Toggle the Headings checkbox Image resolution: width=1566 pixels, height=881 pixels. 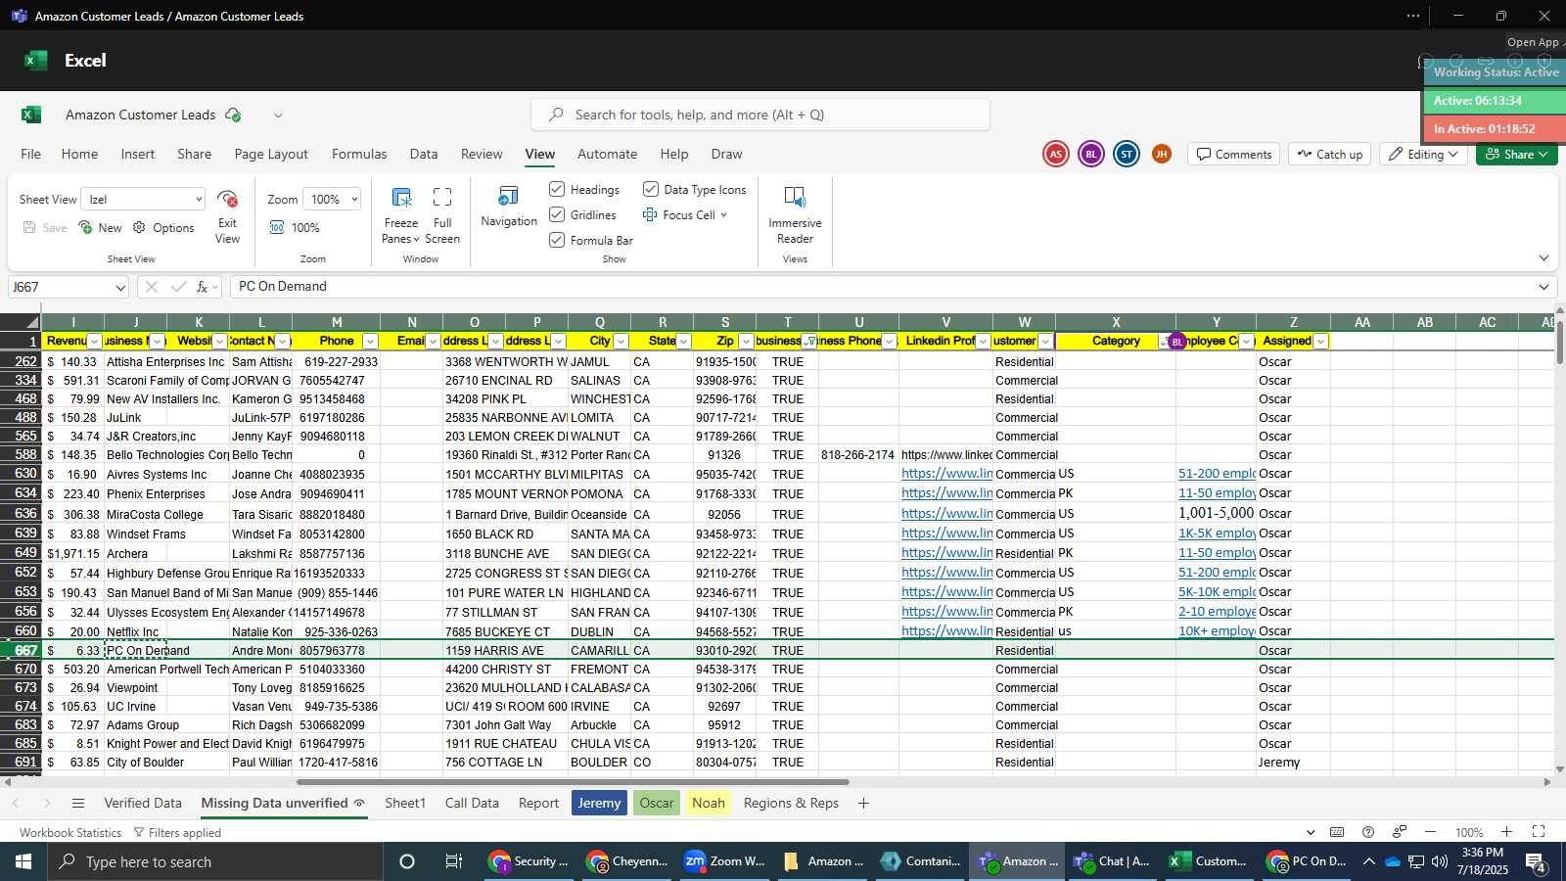(x=557, y=189)
